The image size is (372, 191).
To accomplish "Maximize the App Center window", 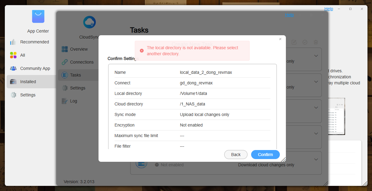I will [350, 9].
